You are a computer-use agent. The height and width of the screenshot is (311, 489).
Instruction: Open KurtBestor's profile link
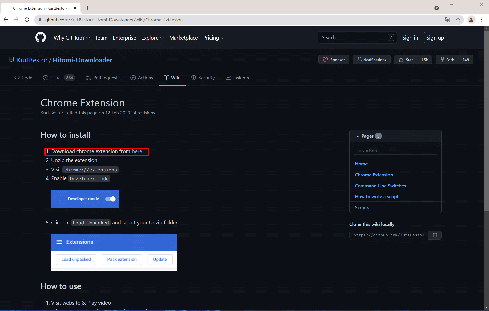click(32, 60)
